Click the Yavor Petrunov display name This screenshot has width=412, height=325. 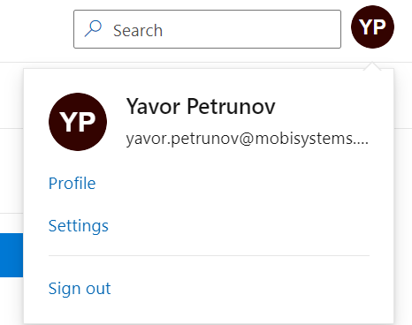201,106
